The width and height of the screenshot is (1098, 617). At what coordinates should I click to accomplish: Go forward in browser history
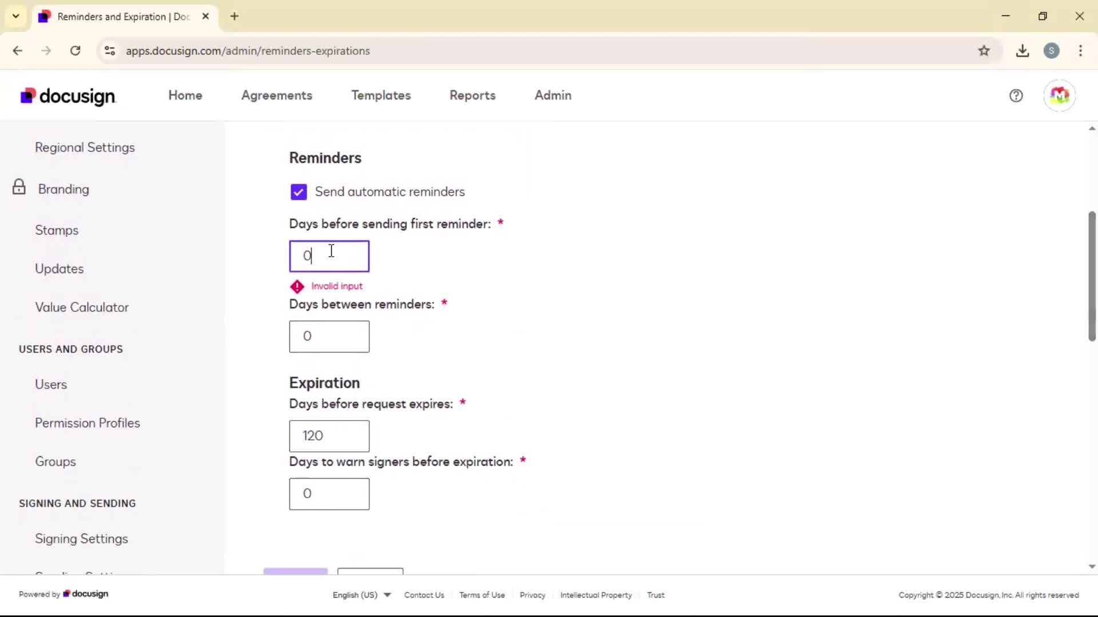point(46,51)
